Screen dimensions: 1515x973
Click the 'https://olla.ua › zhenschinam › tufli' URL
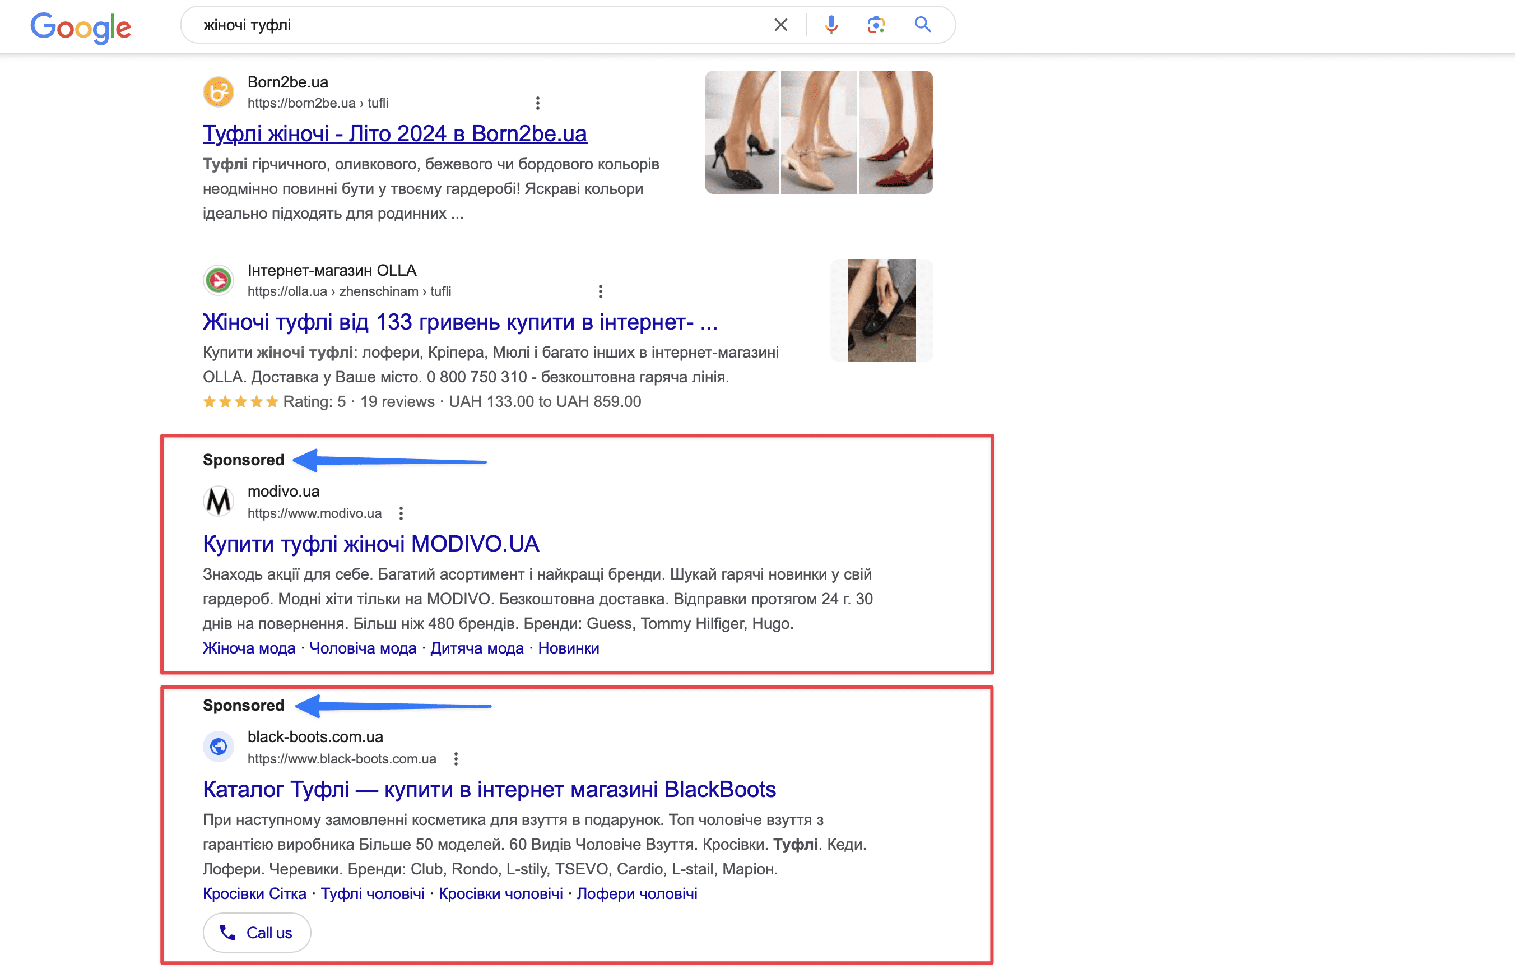(349, 291)
